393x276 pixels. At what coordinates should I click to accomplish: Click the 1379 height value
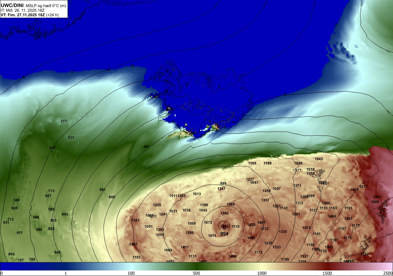[306, 228]
